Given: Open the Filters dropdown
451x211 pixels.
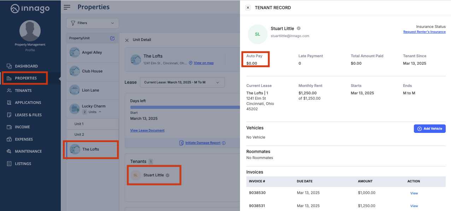Looking at the screenshot, I should 93,23.
